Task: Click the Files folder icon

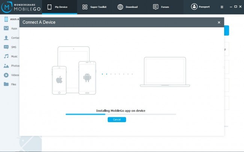Action: 6,84
